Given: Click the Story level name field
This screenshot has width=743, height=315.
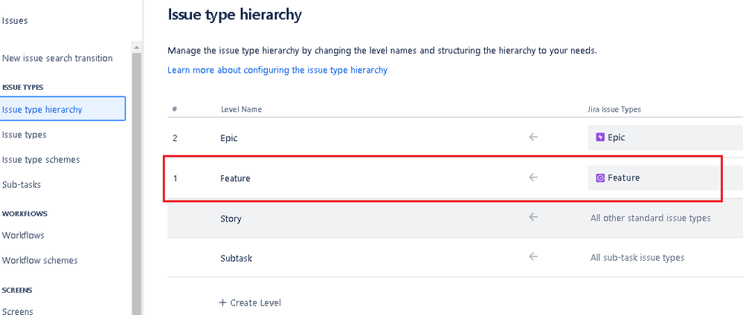Looking at the screenshot, I should [x=231, y=219].
